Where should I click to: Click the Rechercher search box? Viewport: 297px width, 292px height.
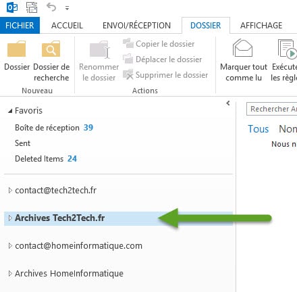coord(272,109)
